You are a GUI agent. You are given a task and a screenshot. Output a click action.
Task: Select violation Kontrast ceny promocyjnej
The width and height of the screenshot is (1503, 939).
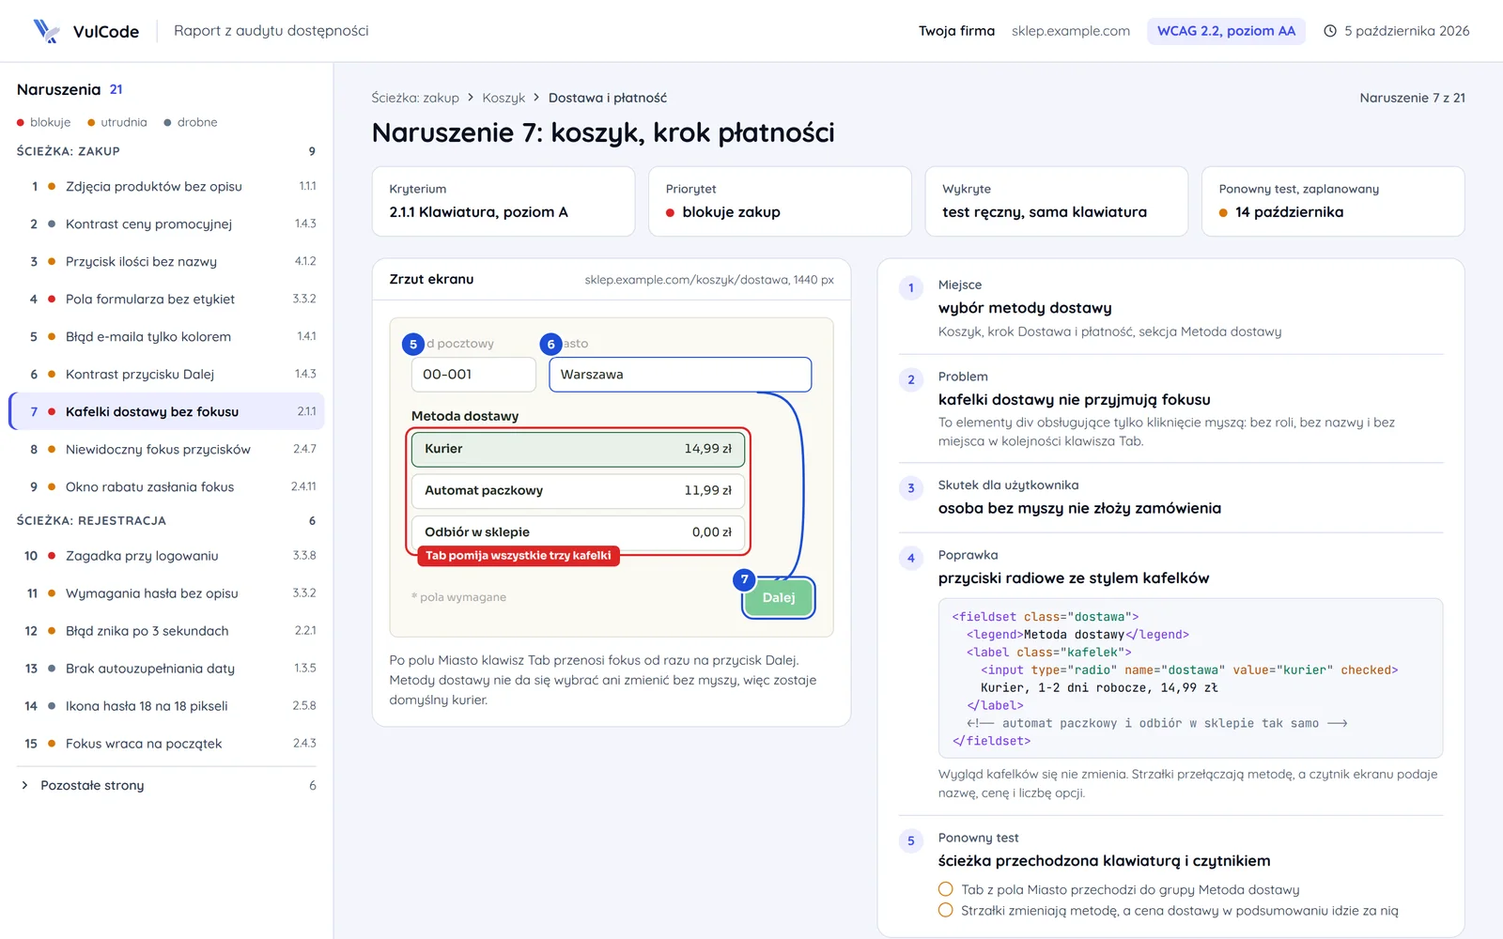click(x=167, y=223)
